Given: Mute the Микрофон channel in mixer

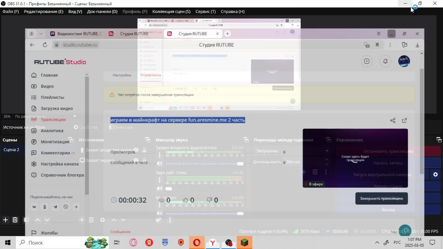Looking at the screenshot, I should pos(159,213).
